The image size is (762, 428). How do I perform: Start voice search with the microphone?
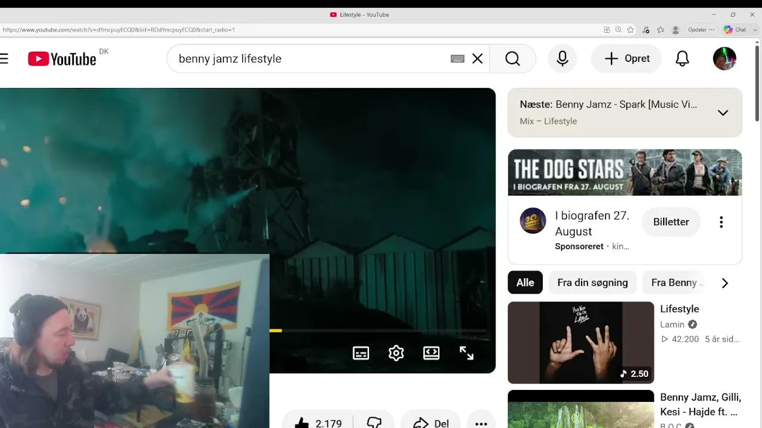(x=563, y=59)
